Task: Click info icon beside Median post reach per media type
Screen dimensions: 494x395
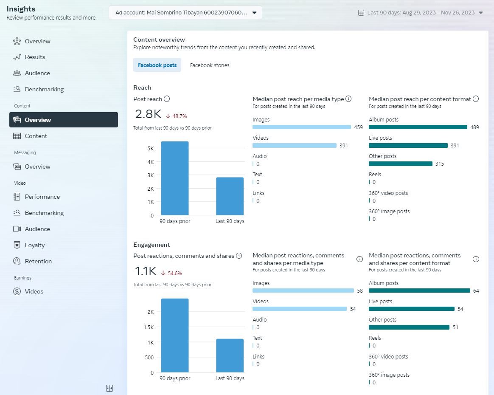Action: [x=348, y=99]
